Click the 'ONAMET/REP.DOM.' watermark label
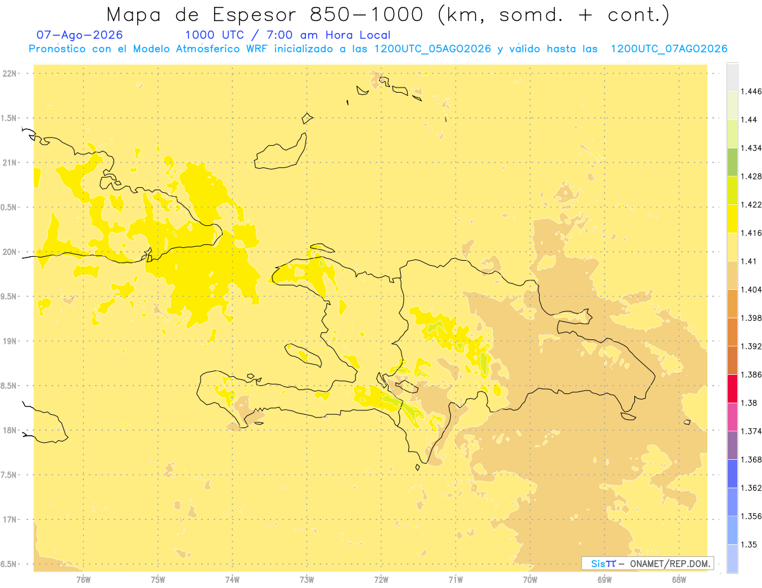The width and height of the screenshot is (762, 588). [669, 563]
